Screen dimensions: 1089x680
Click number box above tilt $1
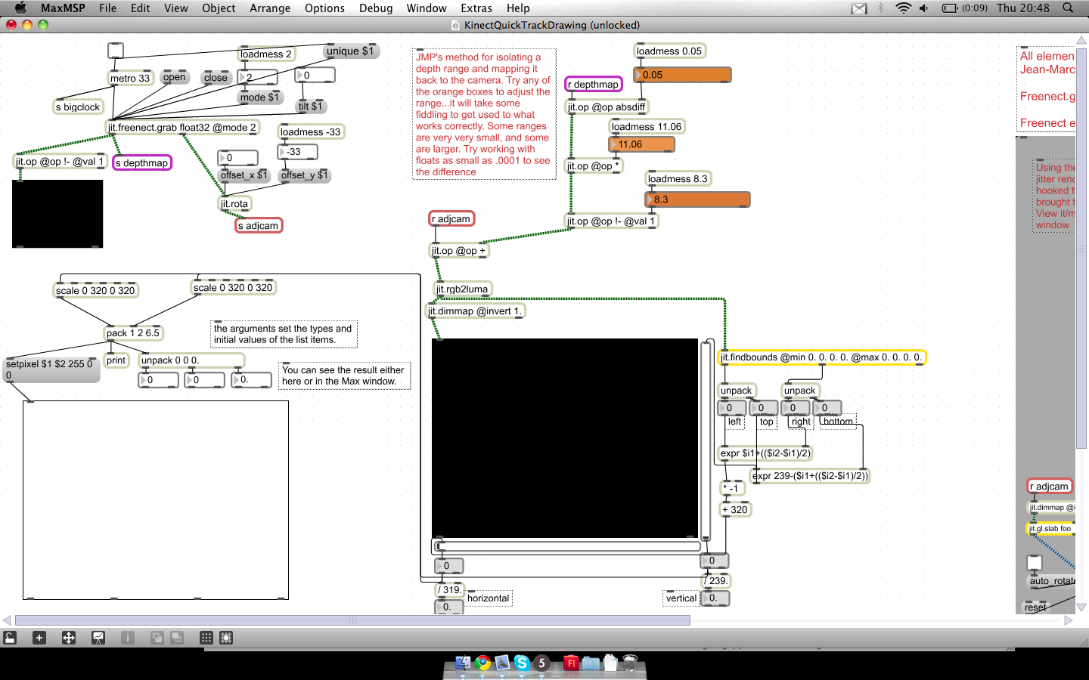pyautogui.click(x=315, y=75)
